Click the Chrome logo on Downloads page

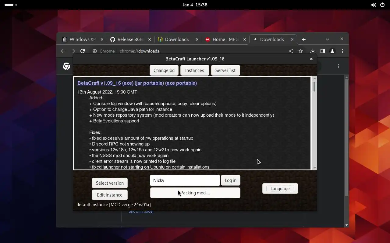(x=66, y=66)
